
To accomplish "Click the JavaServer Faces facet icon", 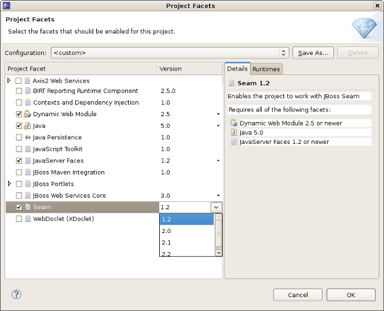I will (27, 161).
